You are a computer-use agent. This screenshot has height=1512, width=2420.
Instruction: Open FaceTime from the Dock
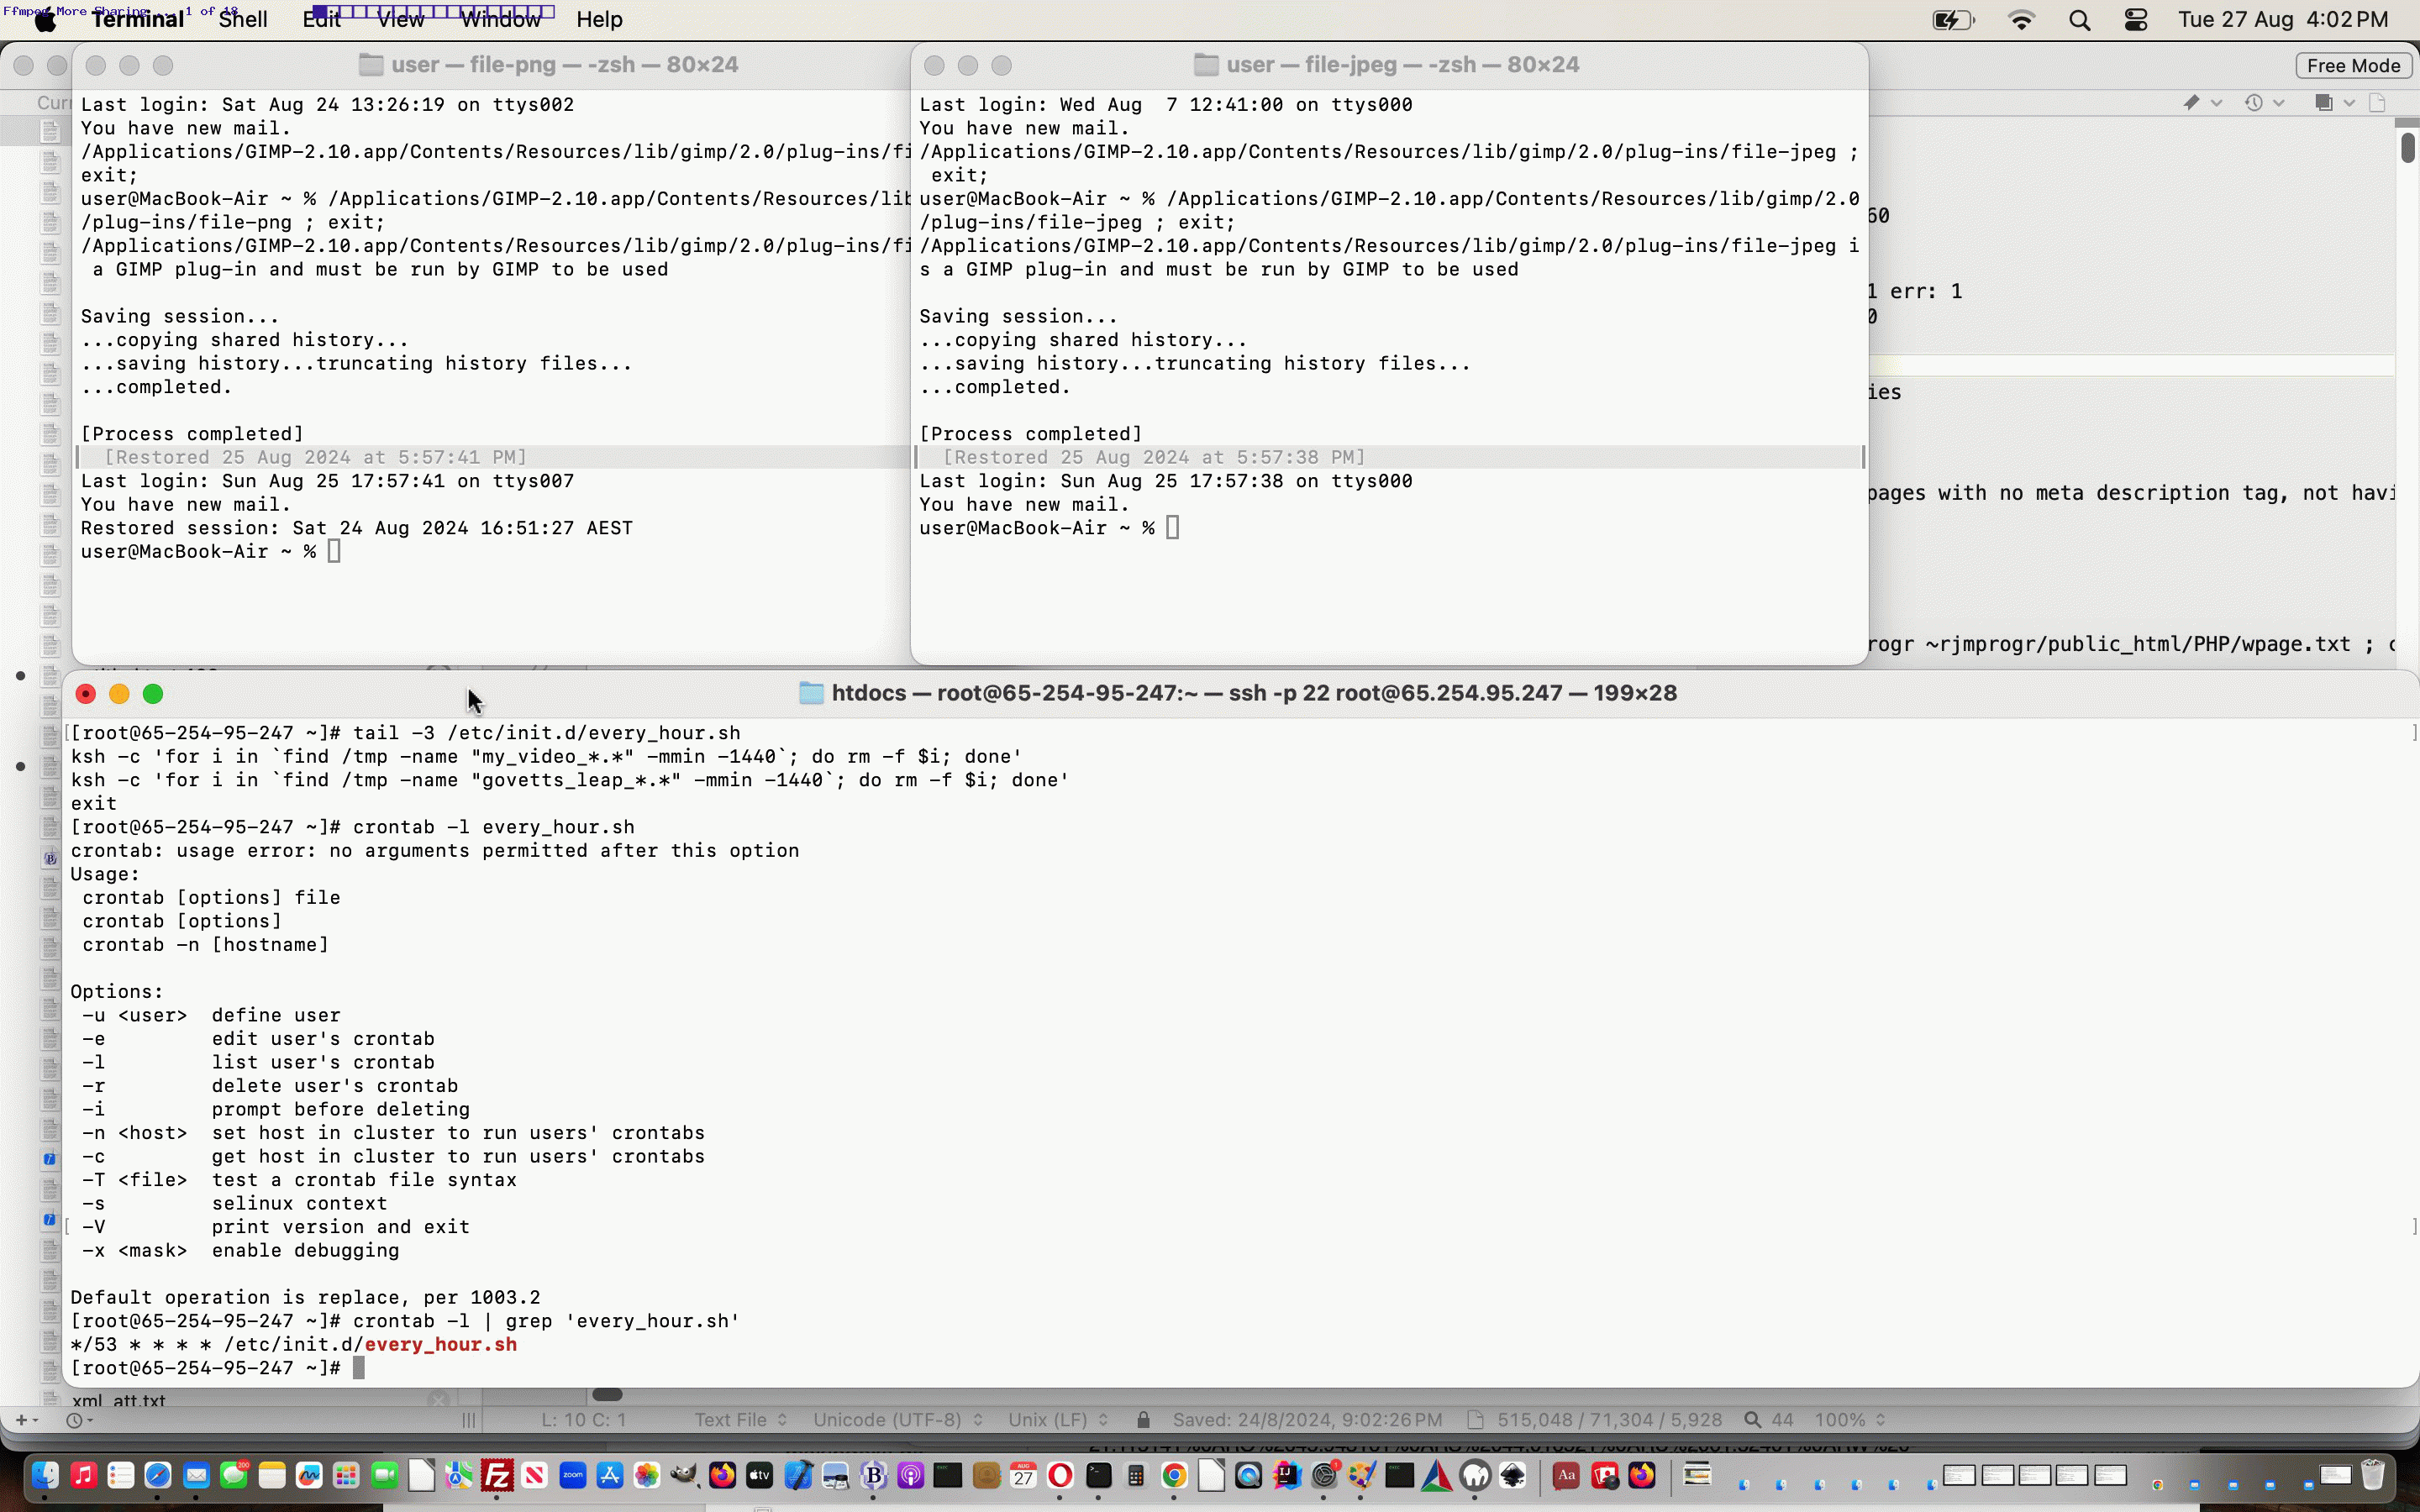(x=384, y=1476)
